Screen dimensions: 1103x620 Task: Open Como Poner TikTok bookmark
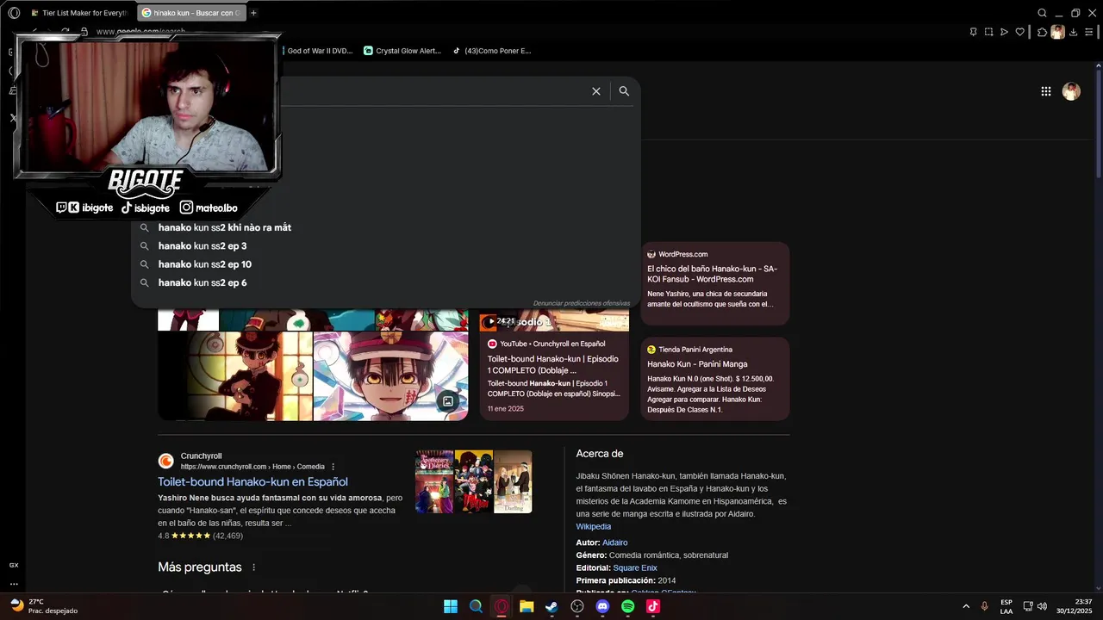point(492,51)
